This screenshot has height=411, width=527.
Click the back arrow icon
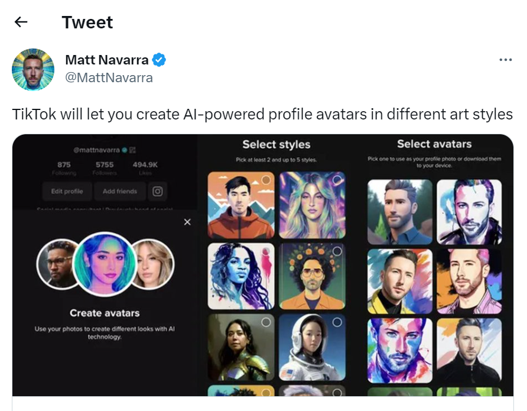click(x=21, y=22)
